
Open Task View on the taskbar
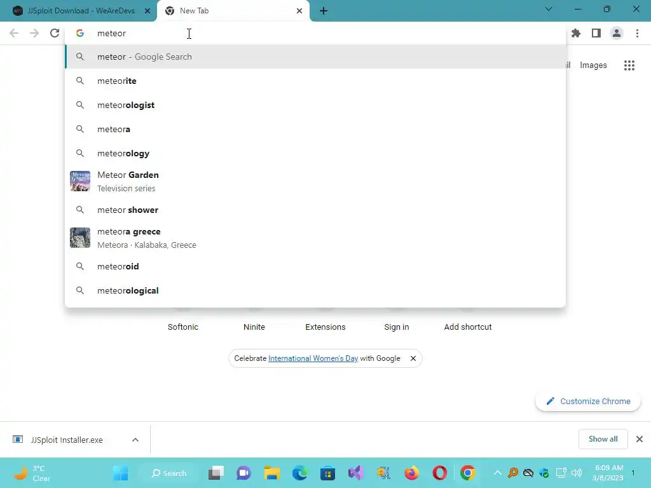[x=216, y=473]
